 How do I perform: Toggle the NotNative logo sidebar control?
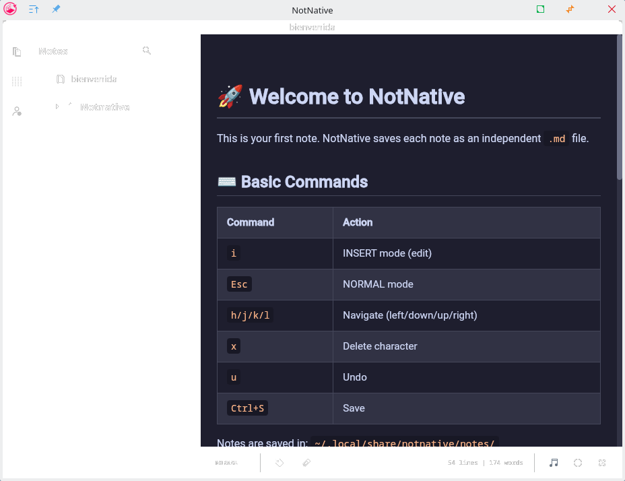[x=10, y=9]
